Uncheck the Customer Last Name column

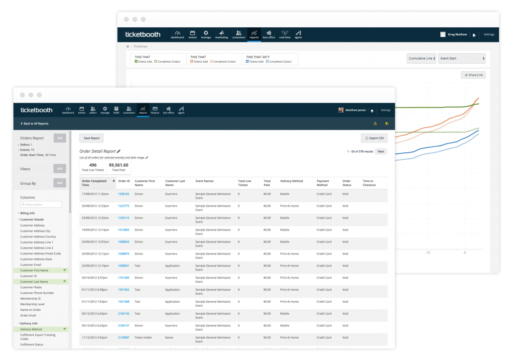coord(65,281)
